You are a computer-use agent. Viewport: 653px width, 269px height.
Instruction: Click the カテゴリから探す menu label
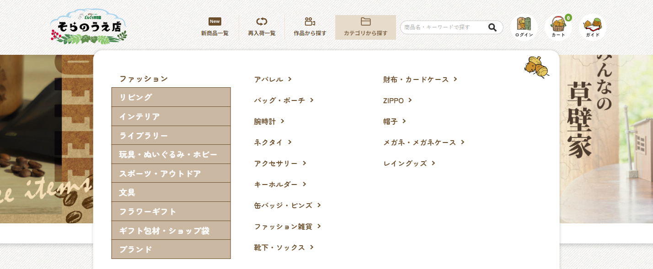[366, 33]
